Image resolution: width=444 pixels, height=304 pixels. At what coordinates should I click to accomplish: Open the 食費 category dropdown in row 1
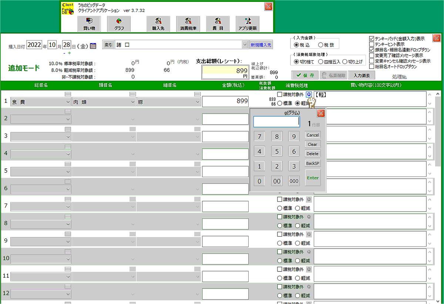pos(67,102)
